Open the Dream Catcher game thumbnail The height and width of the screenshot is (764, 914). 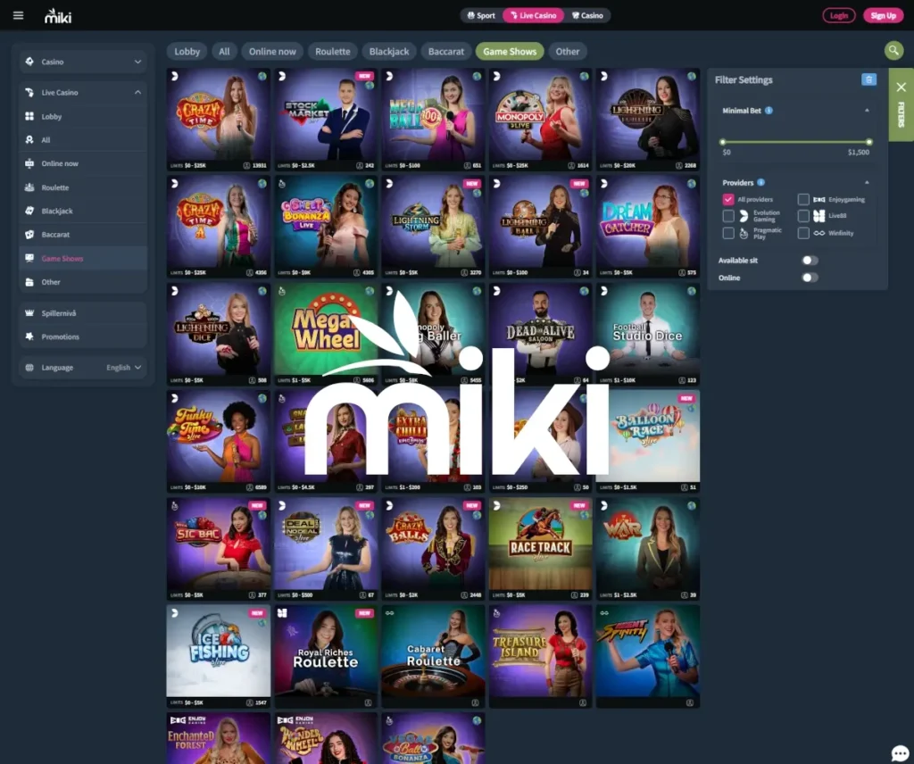tap(648, 226)
